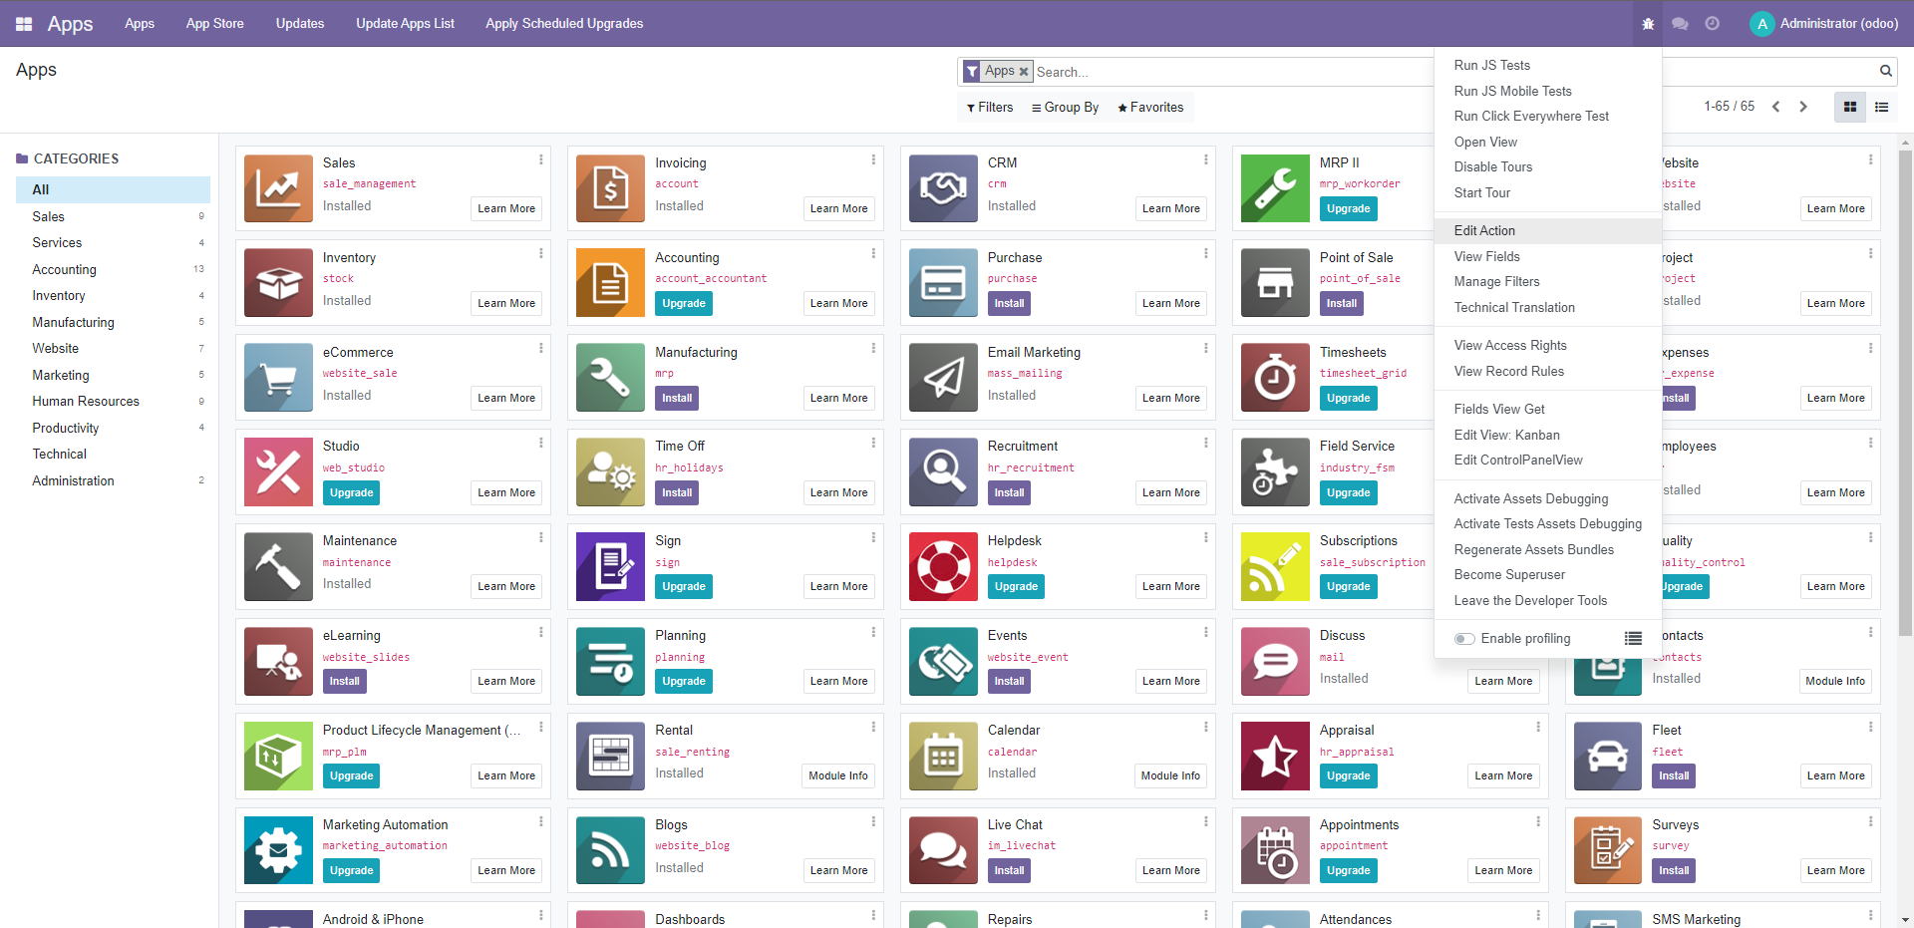The width and height of the screenshot is (1914, 928).
Task: Click the Appraisal star icon
Action: tap(1275, 756)
